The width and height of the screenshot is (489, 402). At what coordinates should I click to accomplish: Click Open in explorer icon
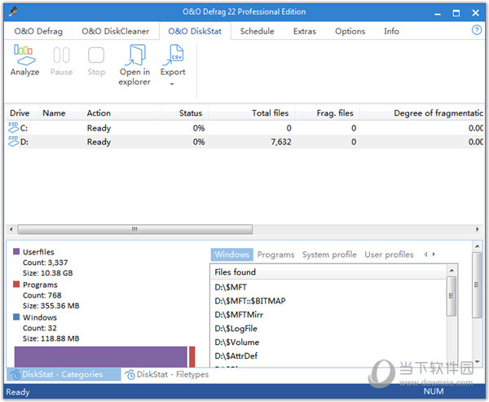134,55
